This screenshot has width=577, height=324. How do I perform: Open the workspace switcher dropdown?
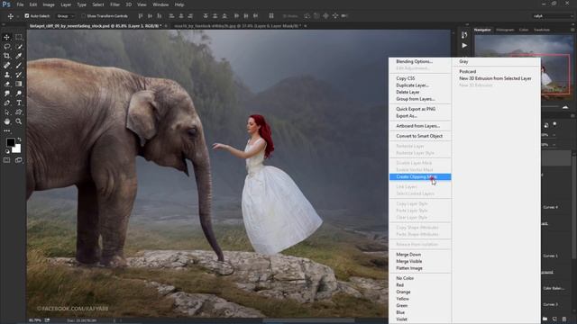point(552,16)
